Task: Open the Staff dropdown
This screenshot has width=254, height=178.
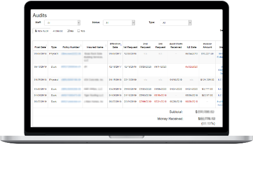Action: [x=62, y=23]
